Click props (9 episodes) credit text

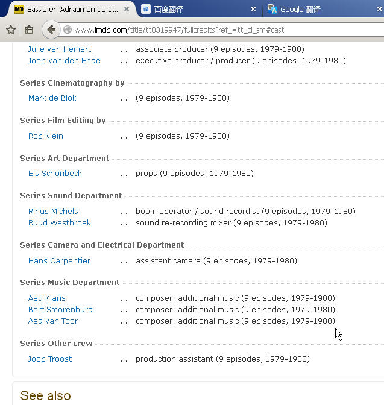click(195, 174)
